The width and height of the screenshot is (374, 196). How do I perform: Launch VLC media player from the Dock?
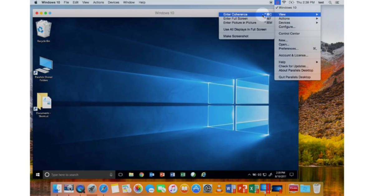[219, 188]
